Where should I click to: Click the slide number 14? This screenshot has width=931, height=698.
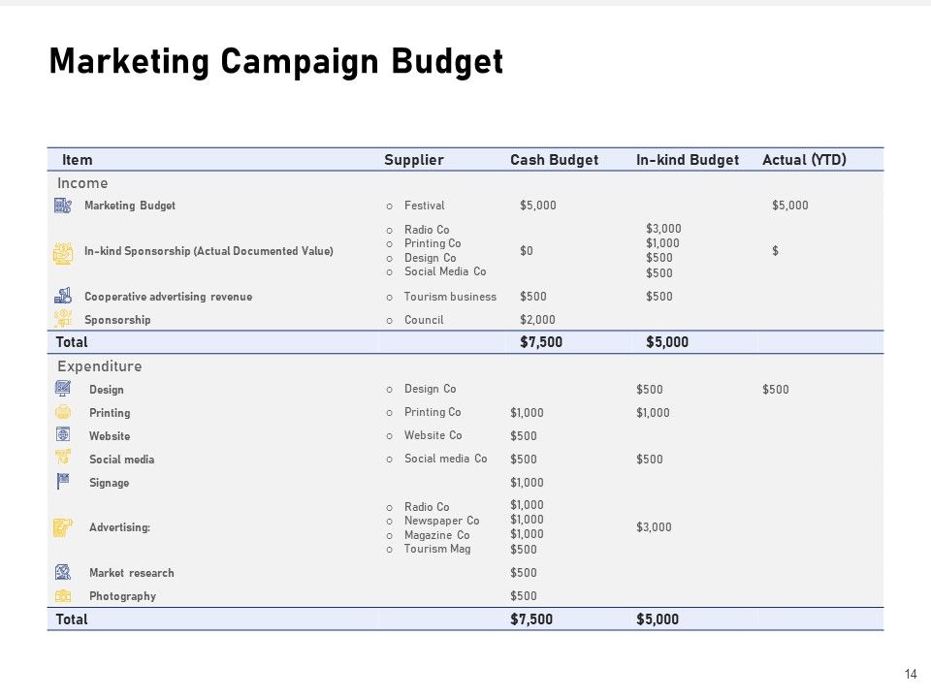click(x=911, y=675)
